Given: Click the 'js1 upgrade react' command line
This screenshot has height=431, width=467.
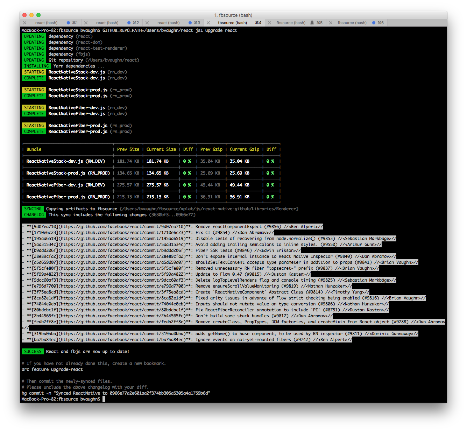Looking at the screenshot, I should point(129,30).
